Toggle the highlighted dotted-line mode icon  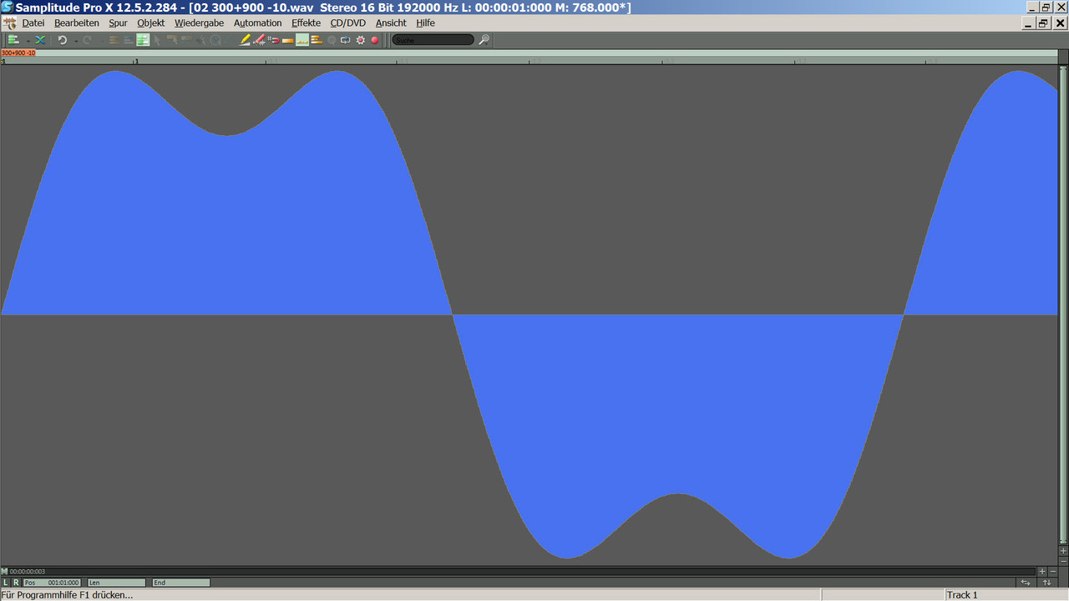(302, 40)
